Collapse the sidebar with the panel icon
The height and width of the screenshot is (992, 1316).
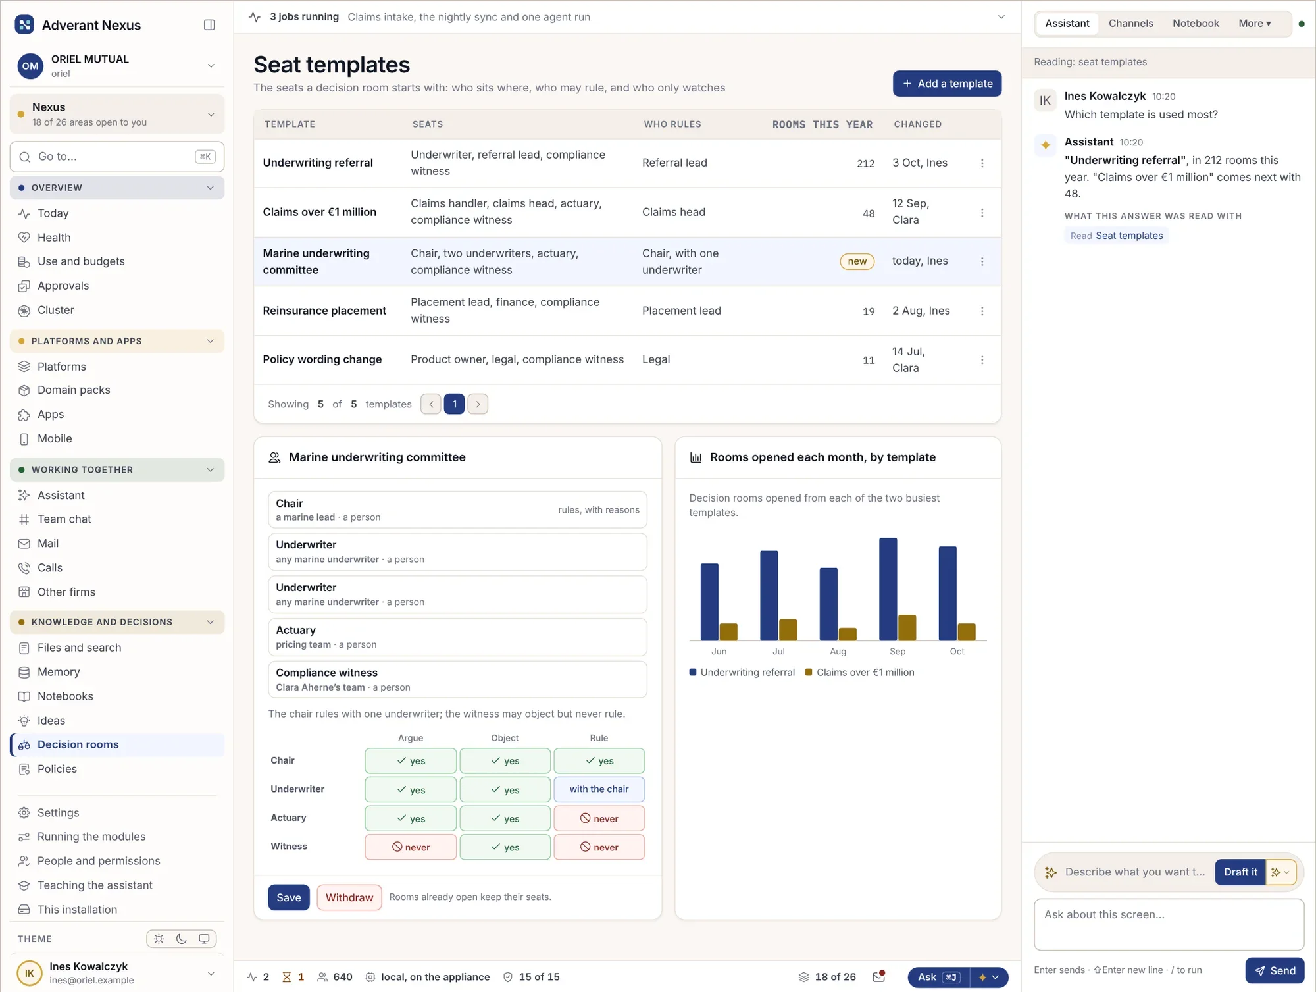tap(209, 25)
